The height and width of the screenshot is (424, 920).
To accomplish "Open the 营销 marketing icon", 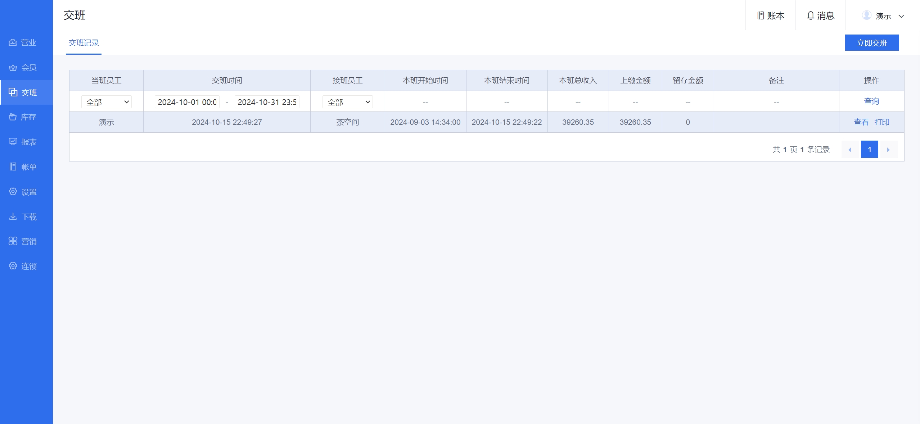I will point(13,241).
